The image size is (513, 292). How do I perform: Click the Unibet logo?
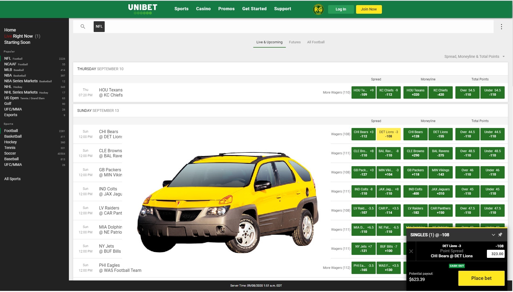143,9
